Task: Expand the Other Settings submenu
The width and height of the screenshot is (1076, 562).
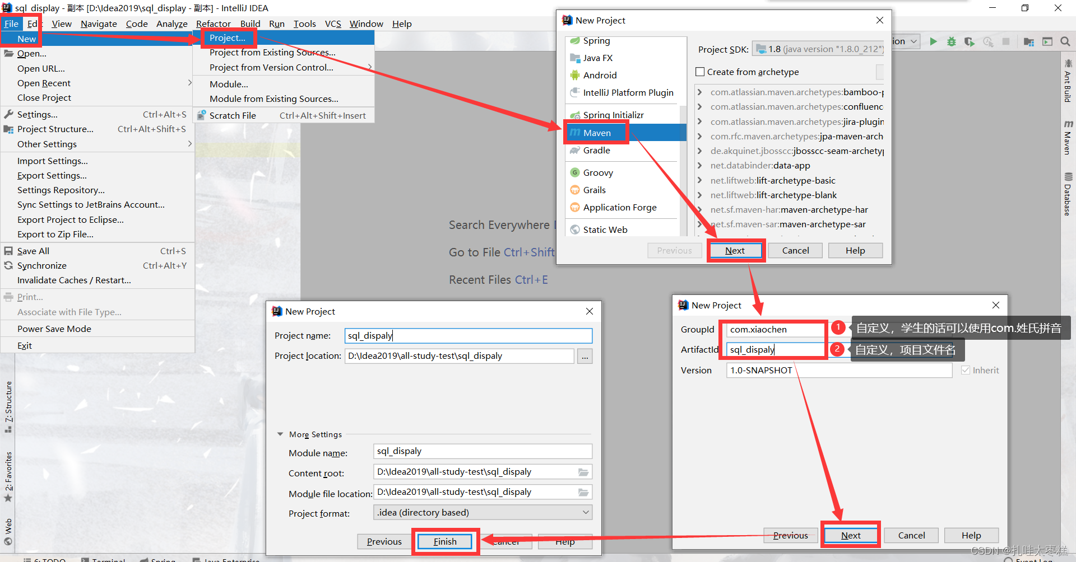Action: pyautogui.click(x=98, y=144)
